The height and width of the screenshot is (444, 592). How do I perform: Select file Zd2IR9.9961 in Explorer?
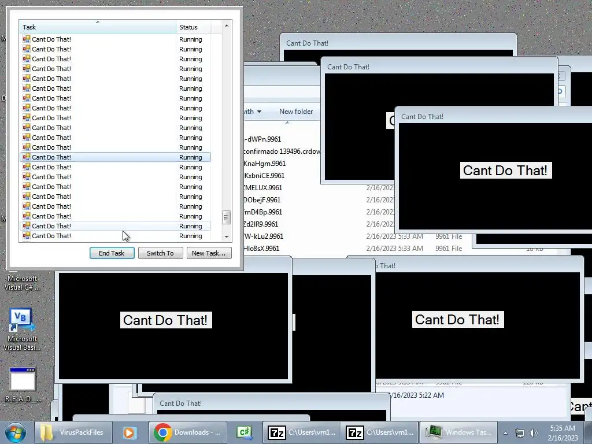click(261, 224)
